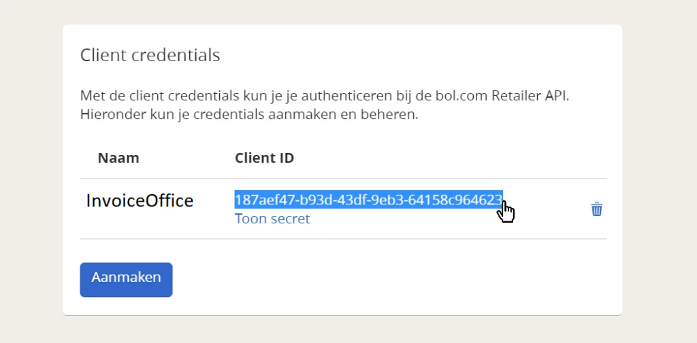Image resolution: width=697 pixels, height=343 pixels.
Task: Create new credentials with Aanmaken button
Action: pos(126,280)
